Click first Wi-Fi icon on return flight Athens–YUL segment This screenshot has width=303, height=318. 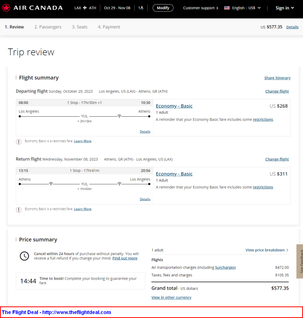pos(51,184)
